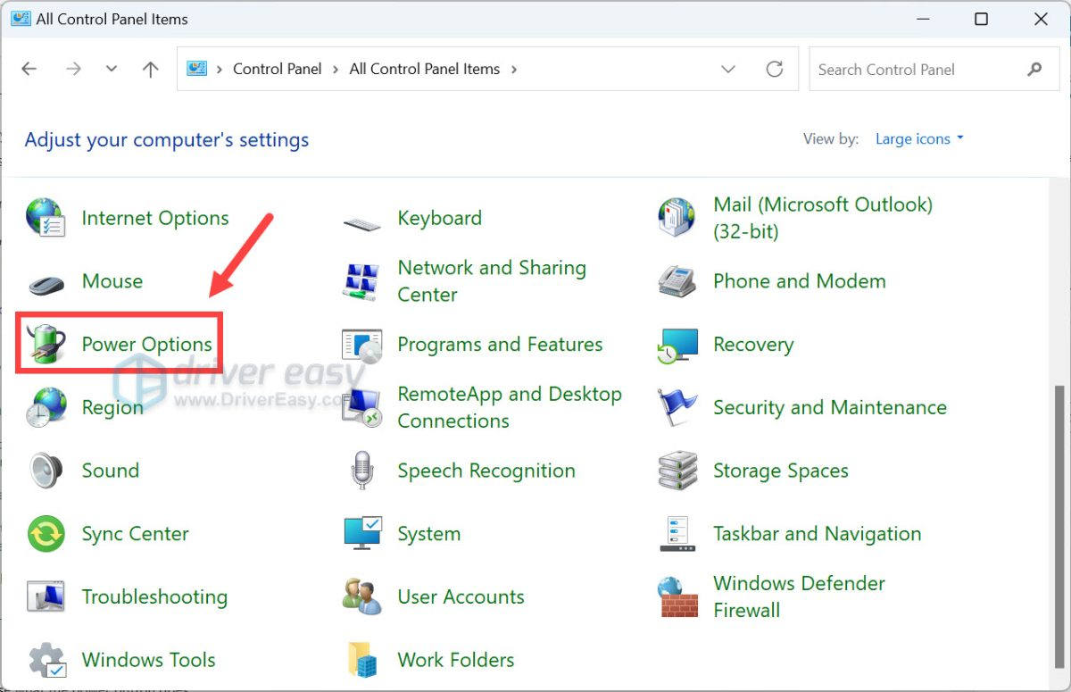Open the Sound speaker icon
The image size is (1071, 692).
(x=46, y=471)
